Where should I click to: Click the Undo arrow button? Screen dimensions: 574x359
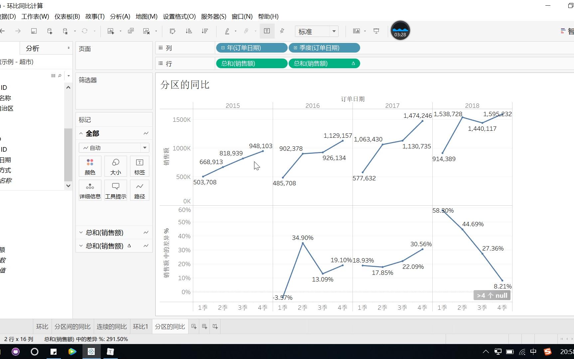[x=3, y=31]
